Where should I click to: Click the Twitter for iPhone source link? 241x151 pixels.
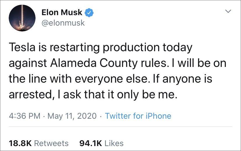tap(138, 116)
